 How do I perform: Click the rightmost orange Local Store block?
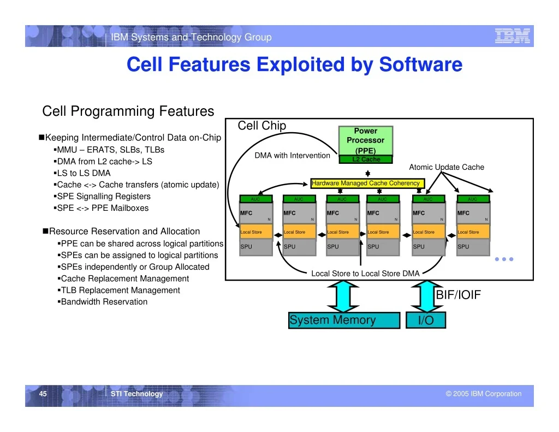[473, 232]
